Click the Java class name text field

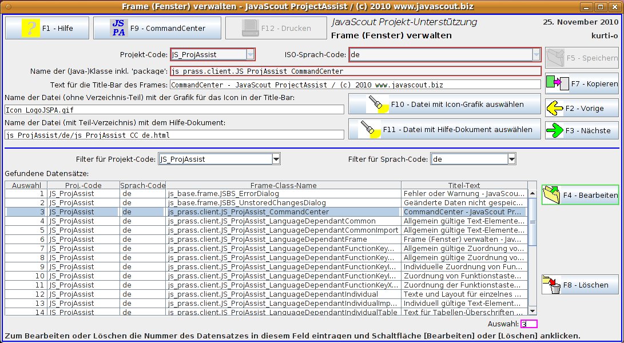(x=355, y=71)
